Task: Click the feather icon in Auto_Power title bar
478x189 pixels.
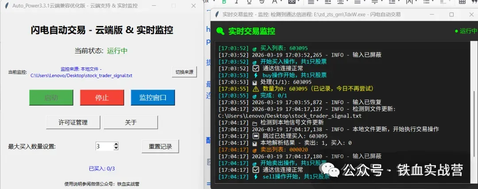Action: 6,6
